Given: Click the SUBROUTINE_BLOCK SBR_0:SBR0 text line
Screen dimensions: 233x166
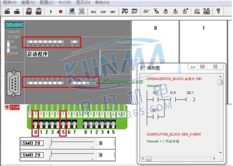Looking at the screenshot, I should click(x=174, y=135).
